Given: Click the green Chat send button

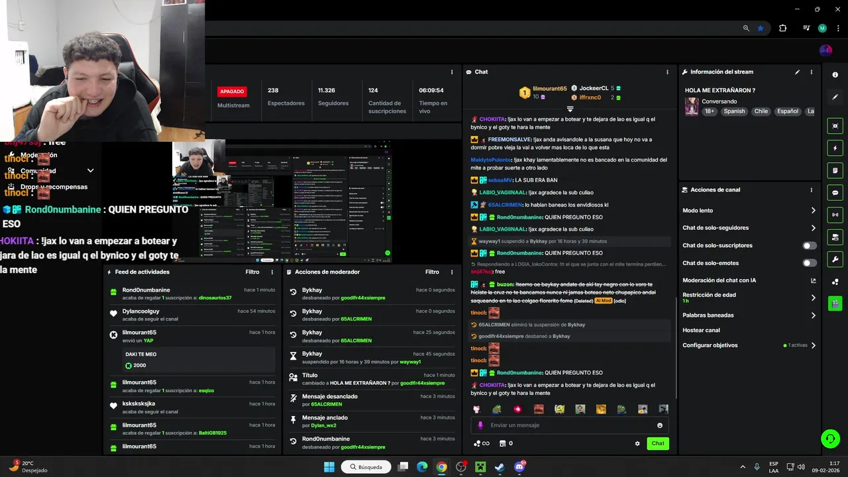Looking at the screenshot, I should click(x=658, y=443).
